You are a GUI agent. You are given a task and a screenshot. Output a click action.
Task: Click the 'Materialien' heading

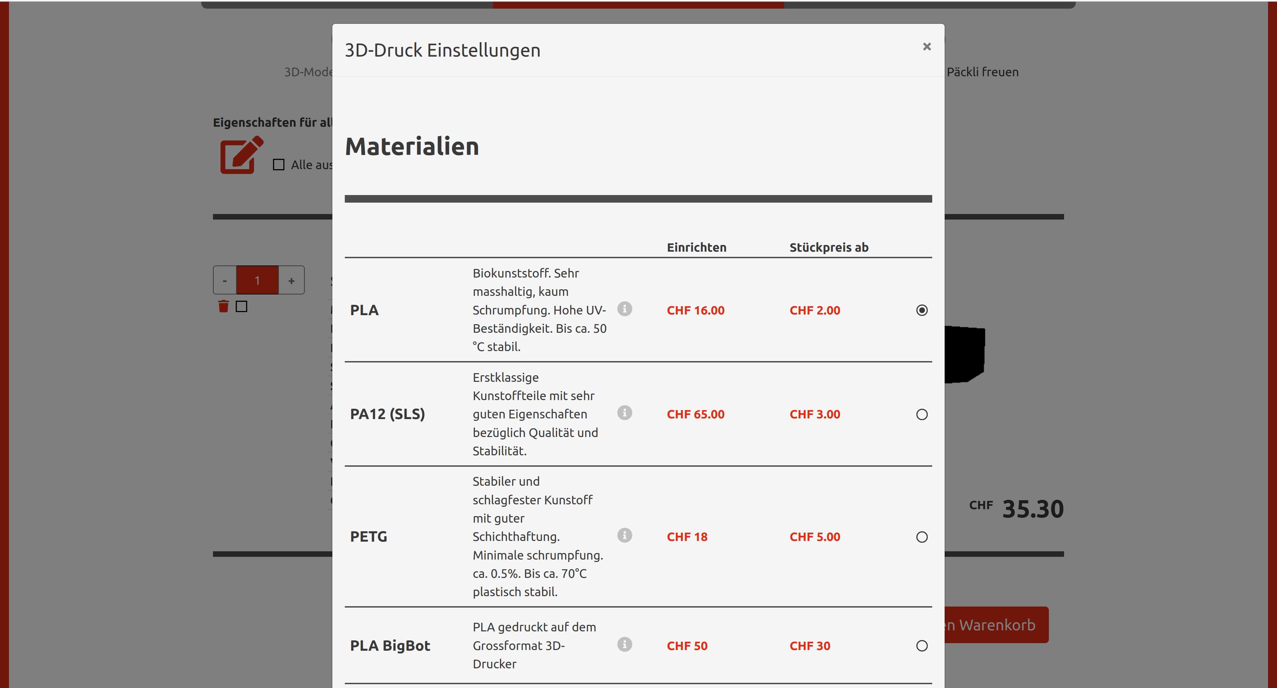click(x=412, y=147)
